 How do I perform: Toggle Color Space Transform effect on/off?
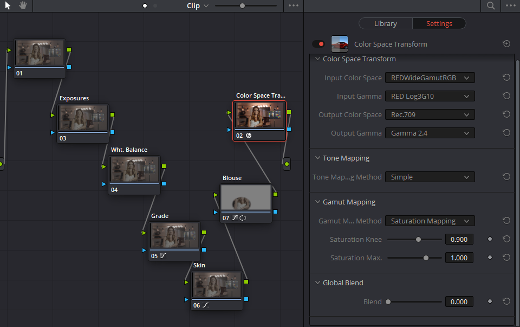point(318,44)
